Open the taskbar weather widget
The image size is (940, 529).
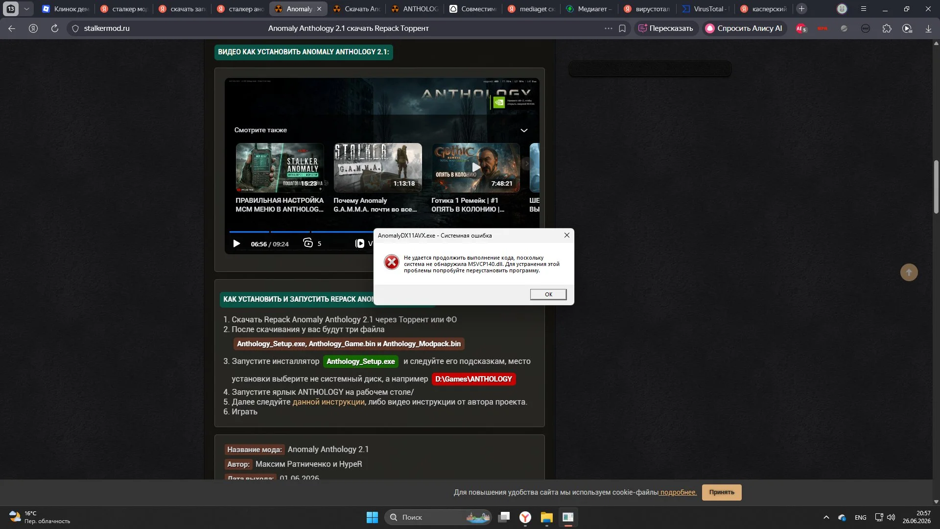click(40, 517)
